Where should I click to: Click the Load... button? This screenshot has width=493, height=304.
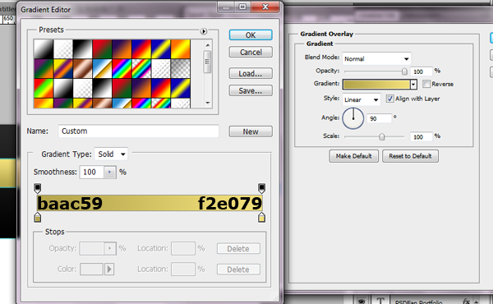click(251, 73)
